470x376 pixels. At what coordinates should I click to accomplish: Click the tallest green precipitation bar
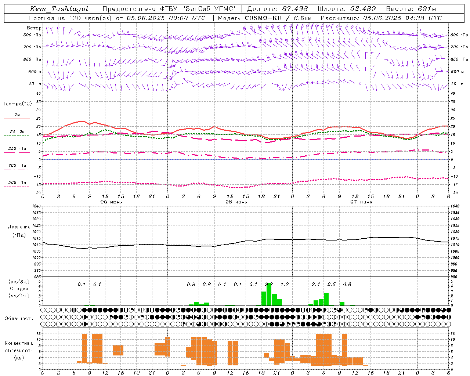coord(269,294)
